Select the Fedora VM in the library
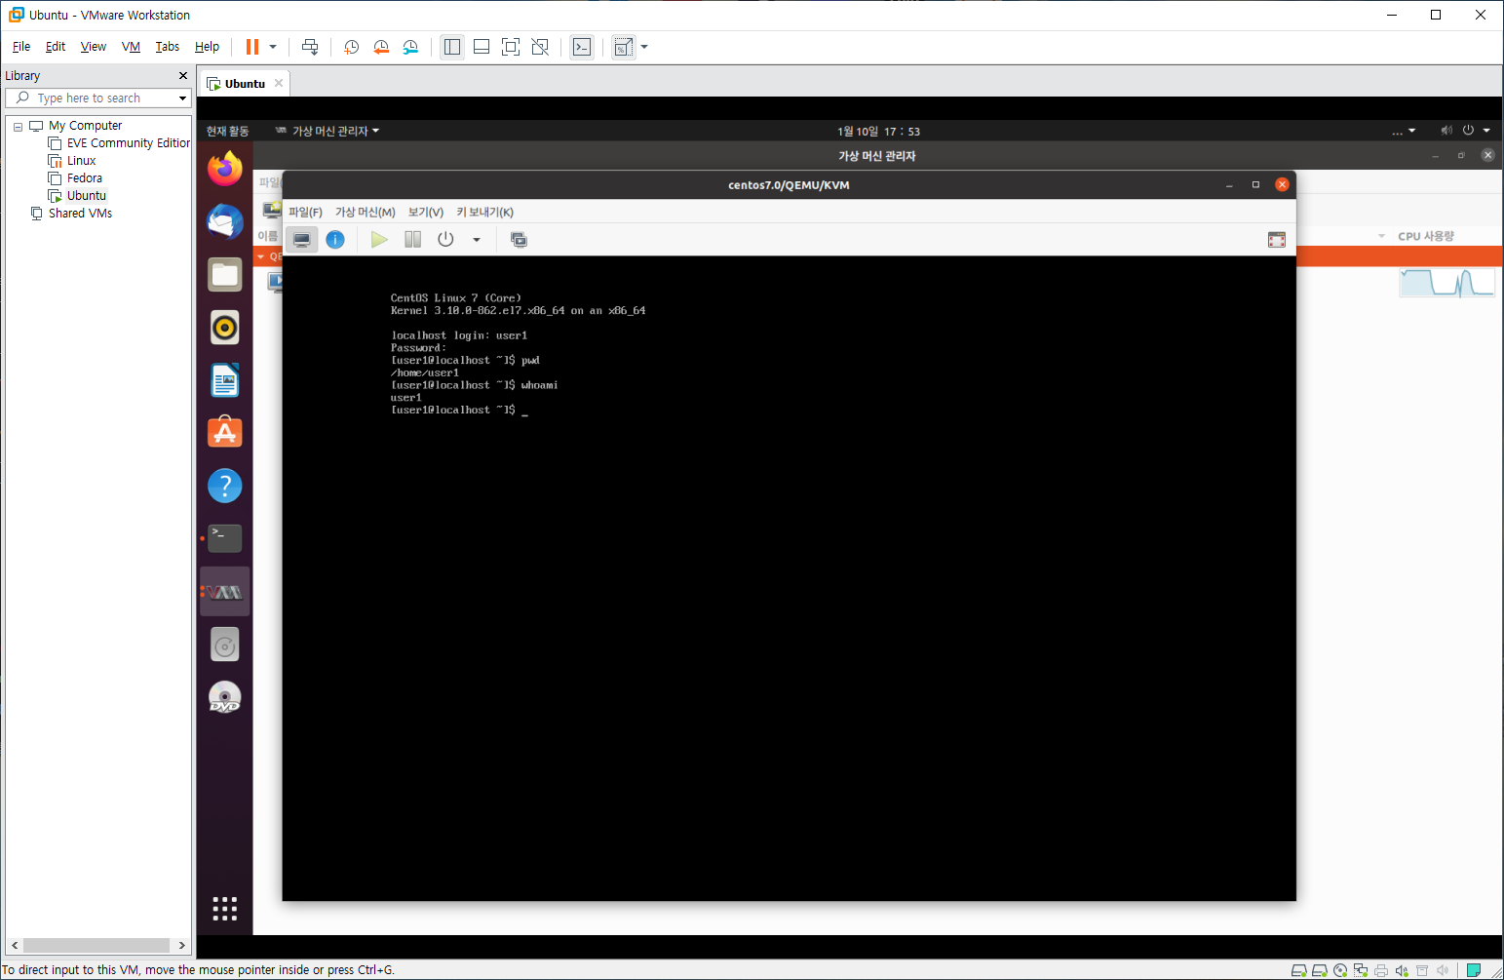1504x980 pixels. coord(75,178)
